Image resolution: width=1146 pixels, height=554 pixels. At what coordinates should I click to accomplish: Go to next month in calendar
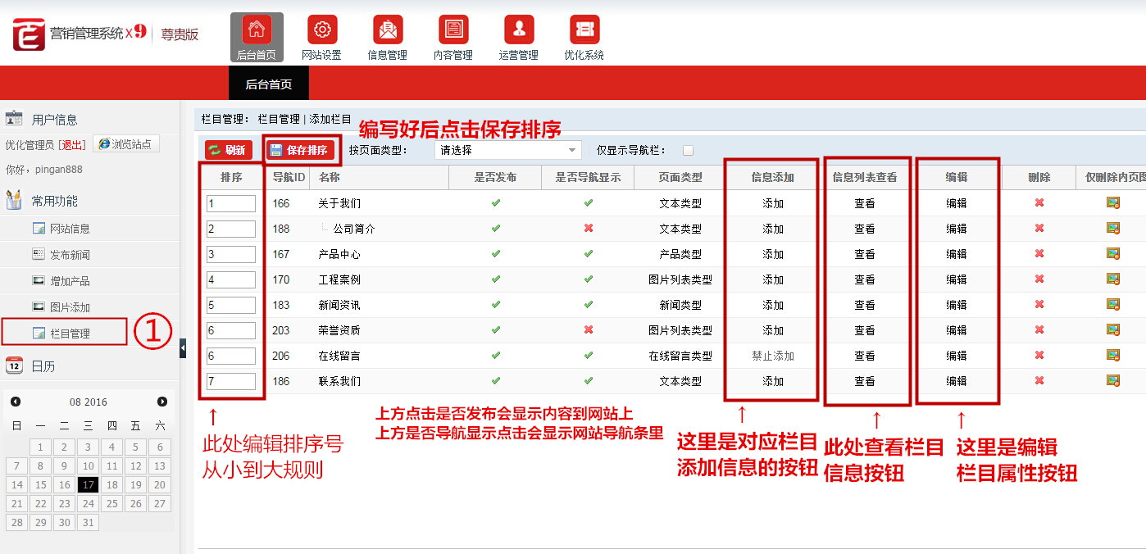[x=162, y=402]
